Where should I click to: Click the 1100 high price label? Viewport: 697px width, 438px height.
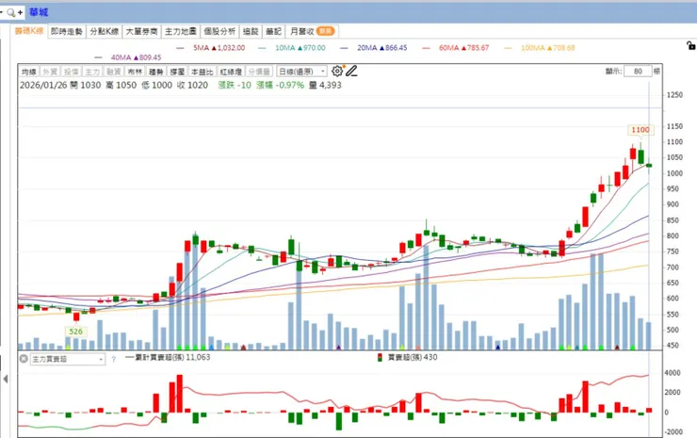pos(640,130)
